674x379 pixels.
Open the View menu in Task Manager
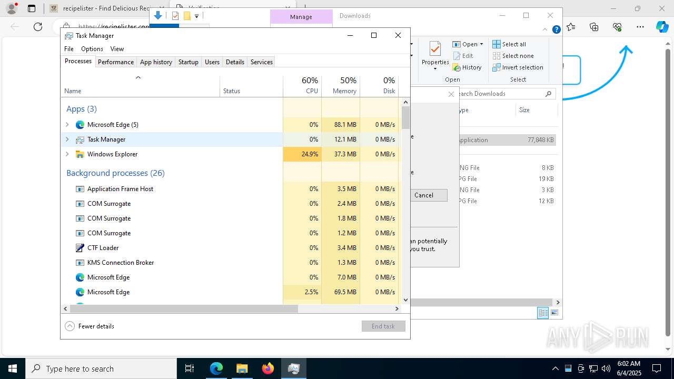(117, 48)
